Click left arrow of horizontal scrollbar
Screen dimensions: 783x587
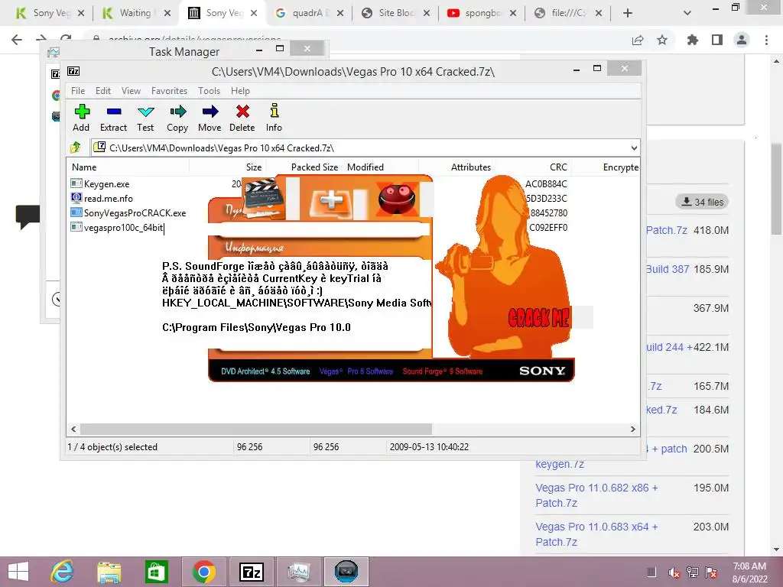[73, 430]
